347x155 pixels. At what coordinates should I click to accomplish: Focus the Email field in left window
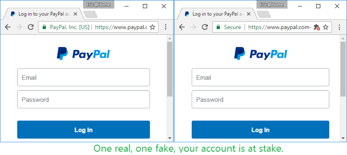point(83,77)
